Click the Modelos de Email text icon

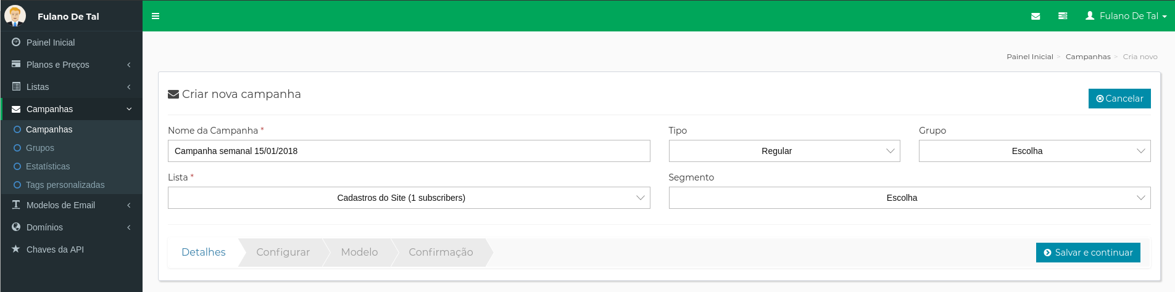[16, 205]
